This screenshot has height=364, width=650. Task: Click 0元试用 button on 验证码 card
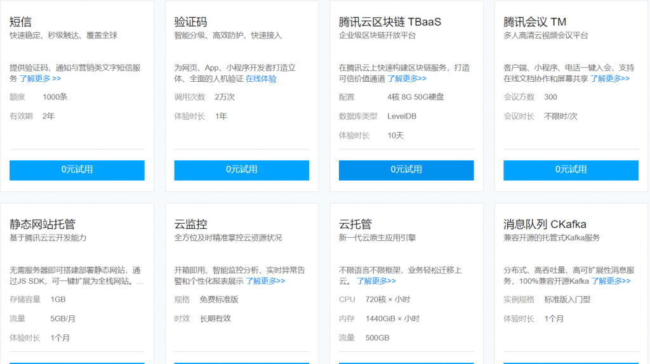click(x=241, y=170)
